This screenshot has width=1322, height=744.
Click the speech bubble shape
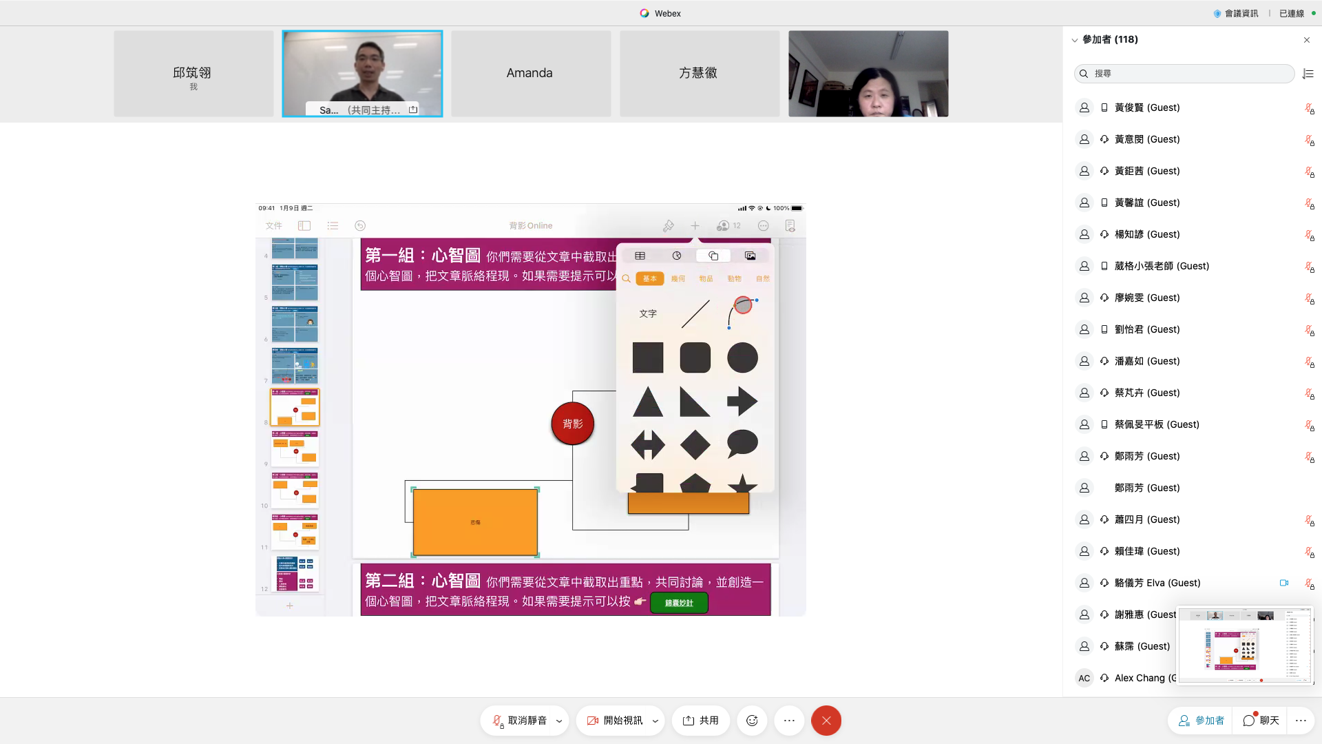tap(742, 444)
